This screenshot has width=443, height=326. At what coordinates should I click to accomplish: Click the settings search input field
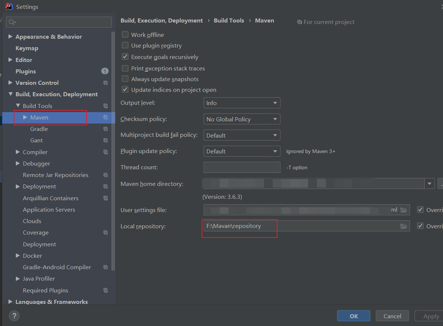tap(59, 22)
